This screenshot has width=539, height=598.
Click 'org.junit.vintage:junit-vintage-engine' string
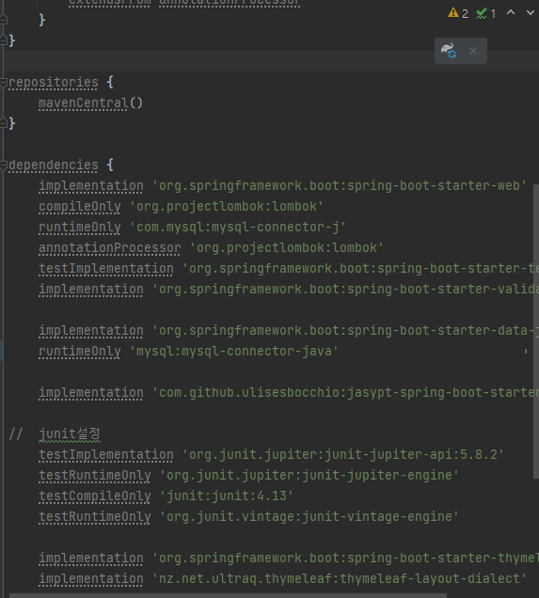coord(309,516)
